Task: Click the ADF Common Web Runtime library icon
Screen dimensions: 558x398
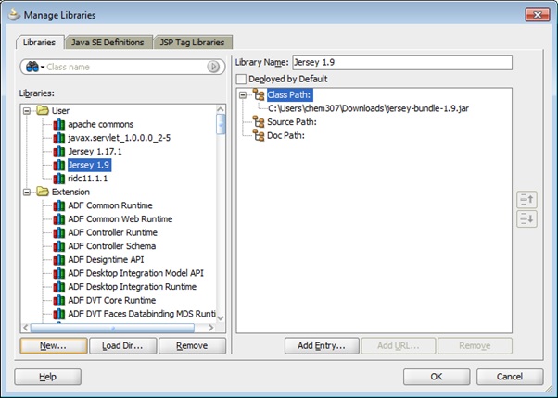Action: pos(59,219)
